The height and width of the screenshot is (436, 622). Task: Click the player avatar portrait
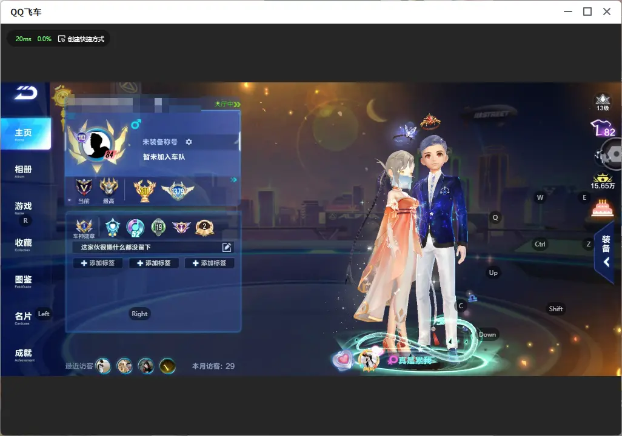coord(97,145)
